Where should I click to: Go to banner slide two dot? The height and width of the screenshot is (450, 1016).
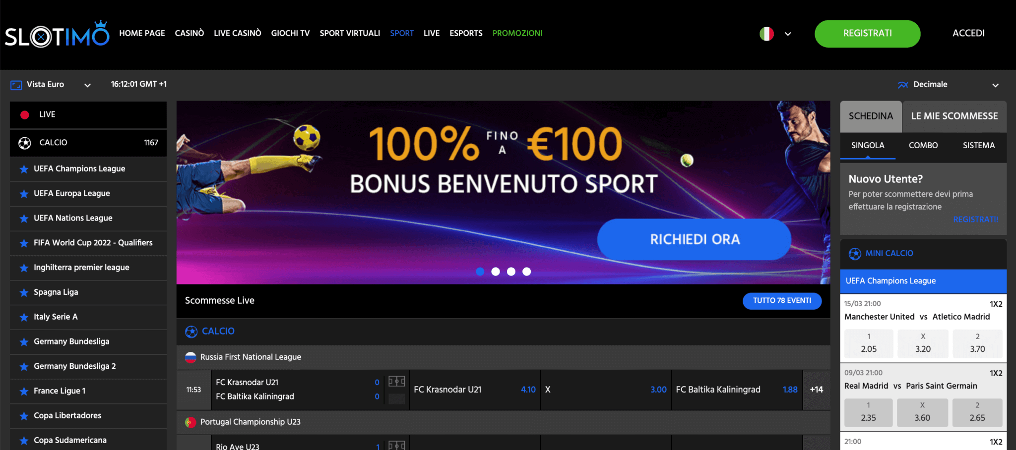[x=496, y=272]
